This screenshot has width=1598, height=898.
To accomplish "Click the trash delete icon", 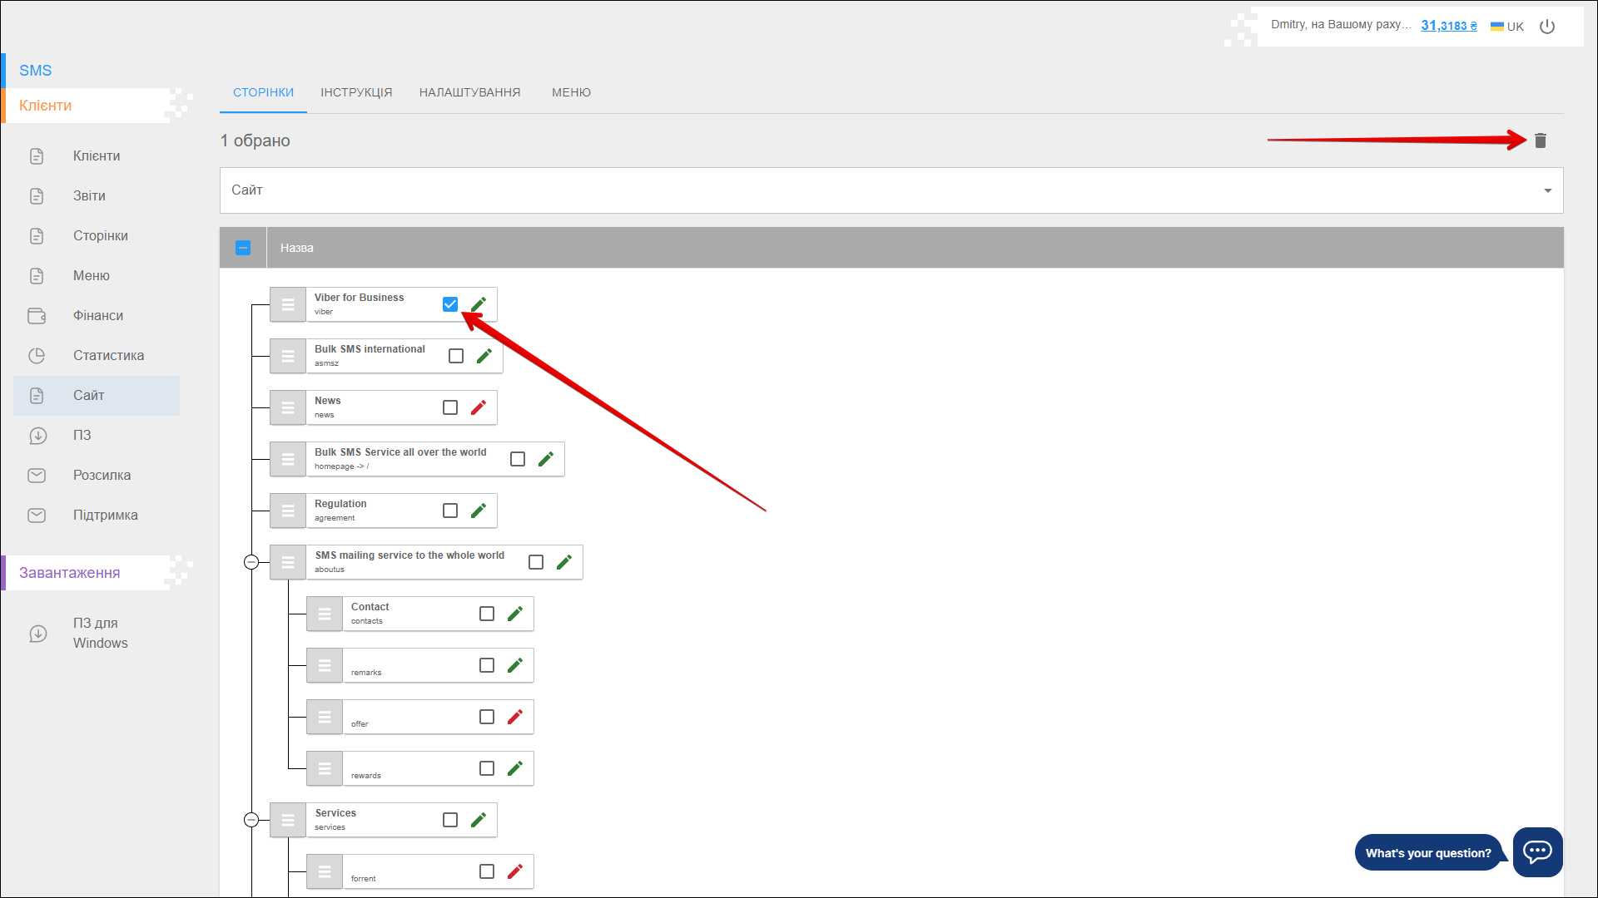I will (1540, 141).
